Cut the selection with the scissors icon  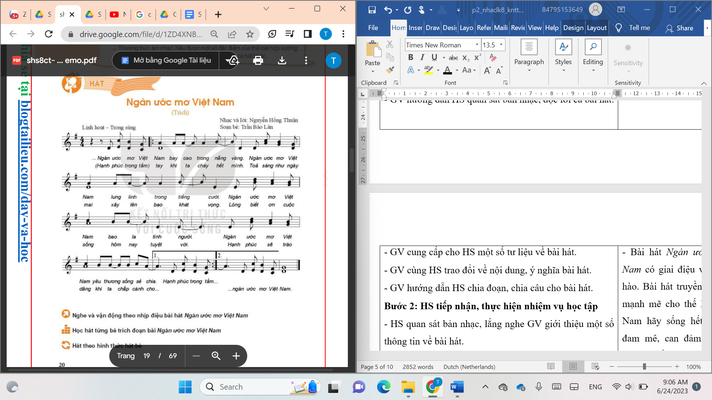[x=390, y=44]
